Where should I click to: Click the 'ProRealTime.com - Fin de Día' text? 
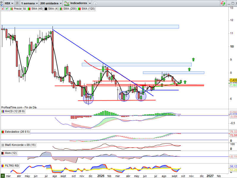(x=19, y=108)
